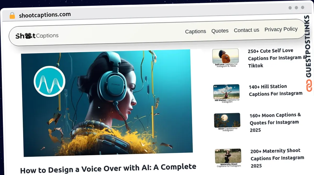Open 250+ Cute Self Love Captions link
This screenshot has width=314, height=175.
pyautogui.click(x=277, y=58)
